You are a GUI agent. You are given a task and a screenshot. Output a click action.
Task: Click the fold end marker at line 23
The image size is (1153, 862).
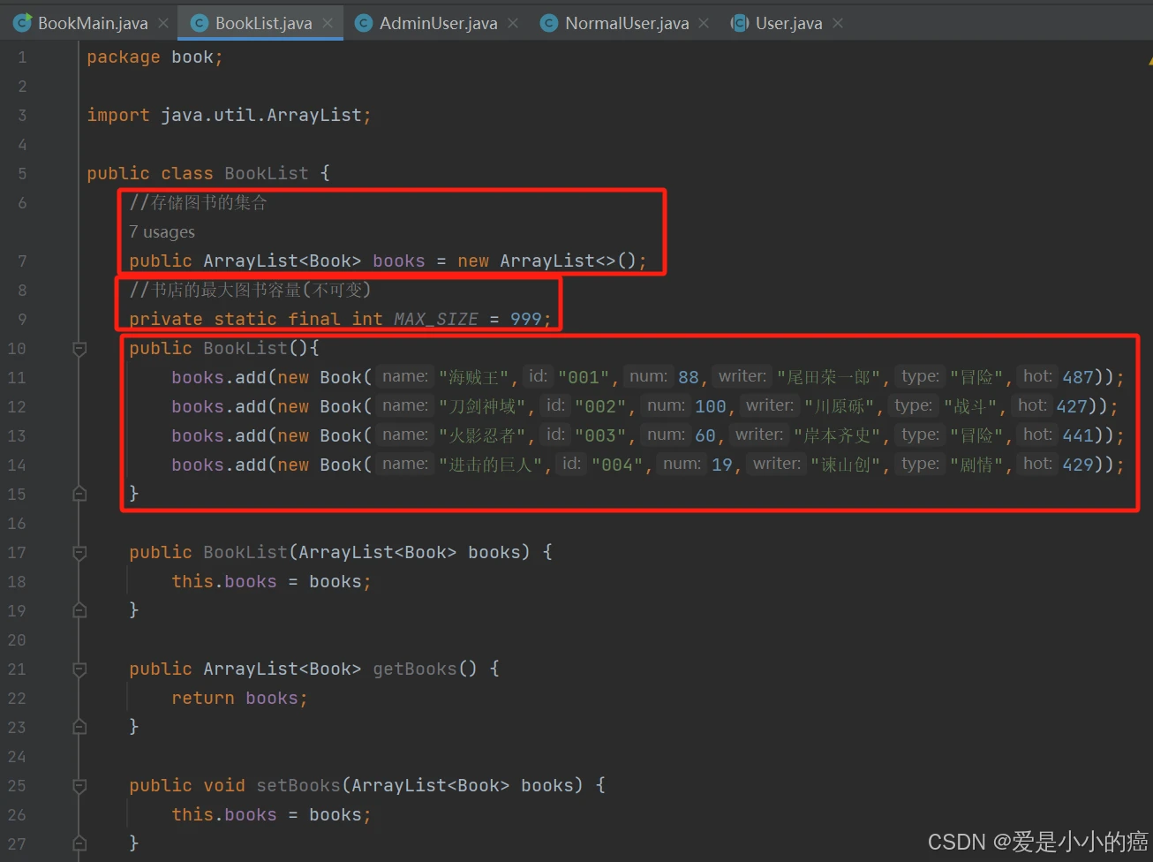(x=79, y=727)
